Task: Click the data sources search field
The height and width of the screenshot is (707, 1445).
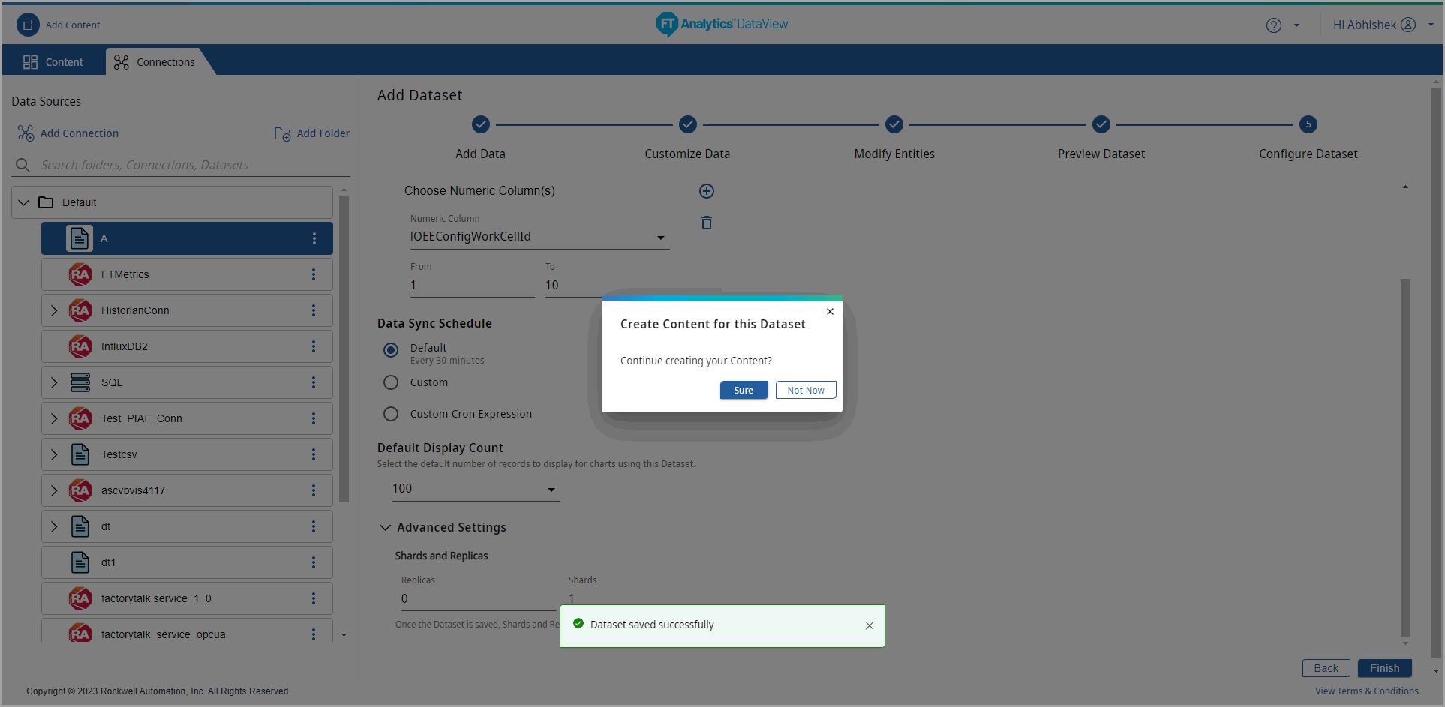Action: (x=180, y=165)
